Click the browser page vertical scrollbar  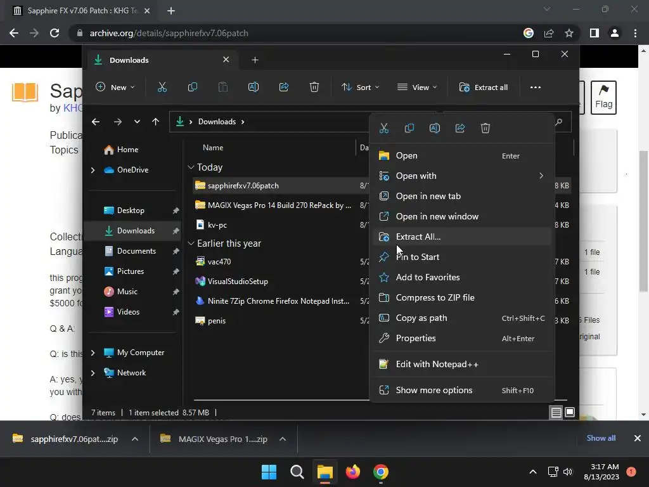pyautogui.click(x=643, y=221)
